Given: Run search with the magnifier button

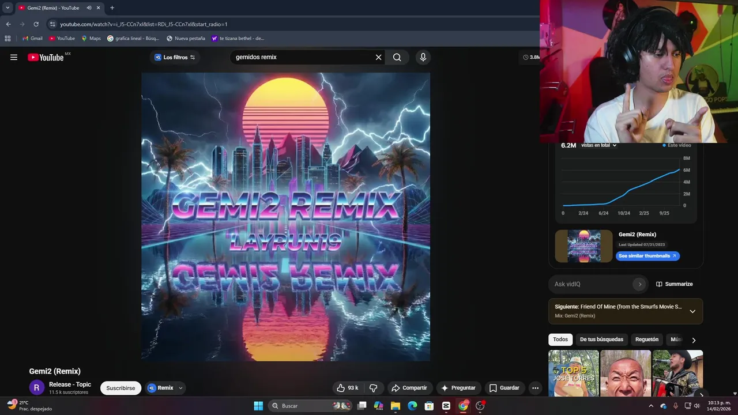Looking at the screenshot, I should [397, 57].
